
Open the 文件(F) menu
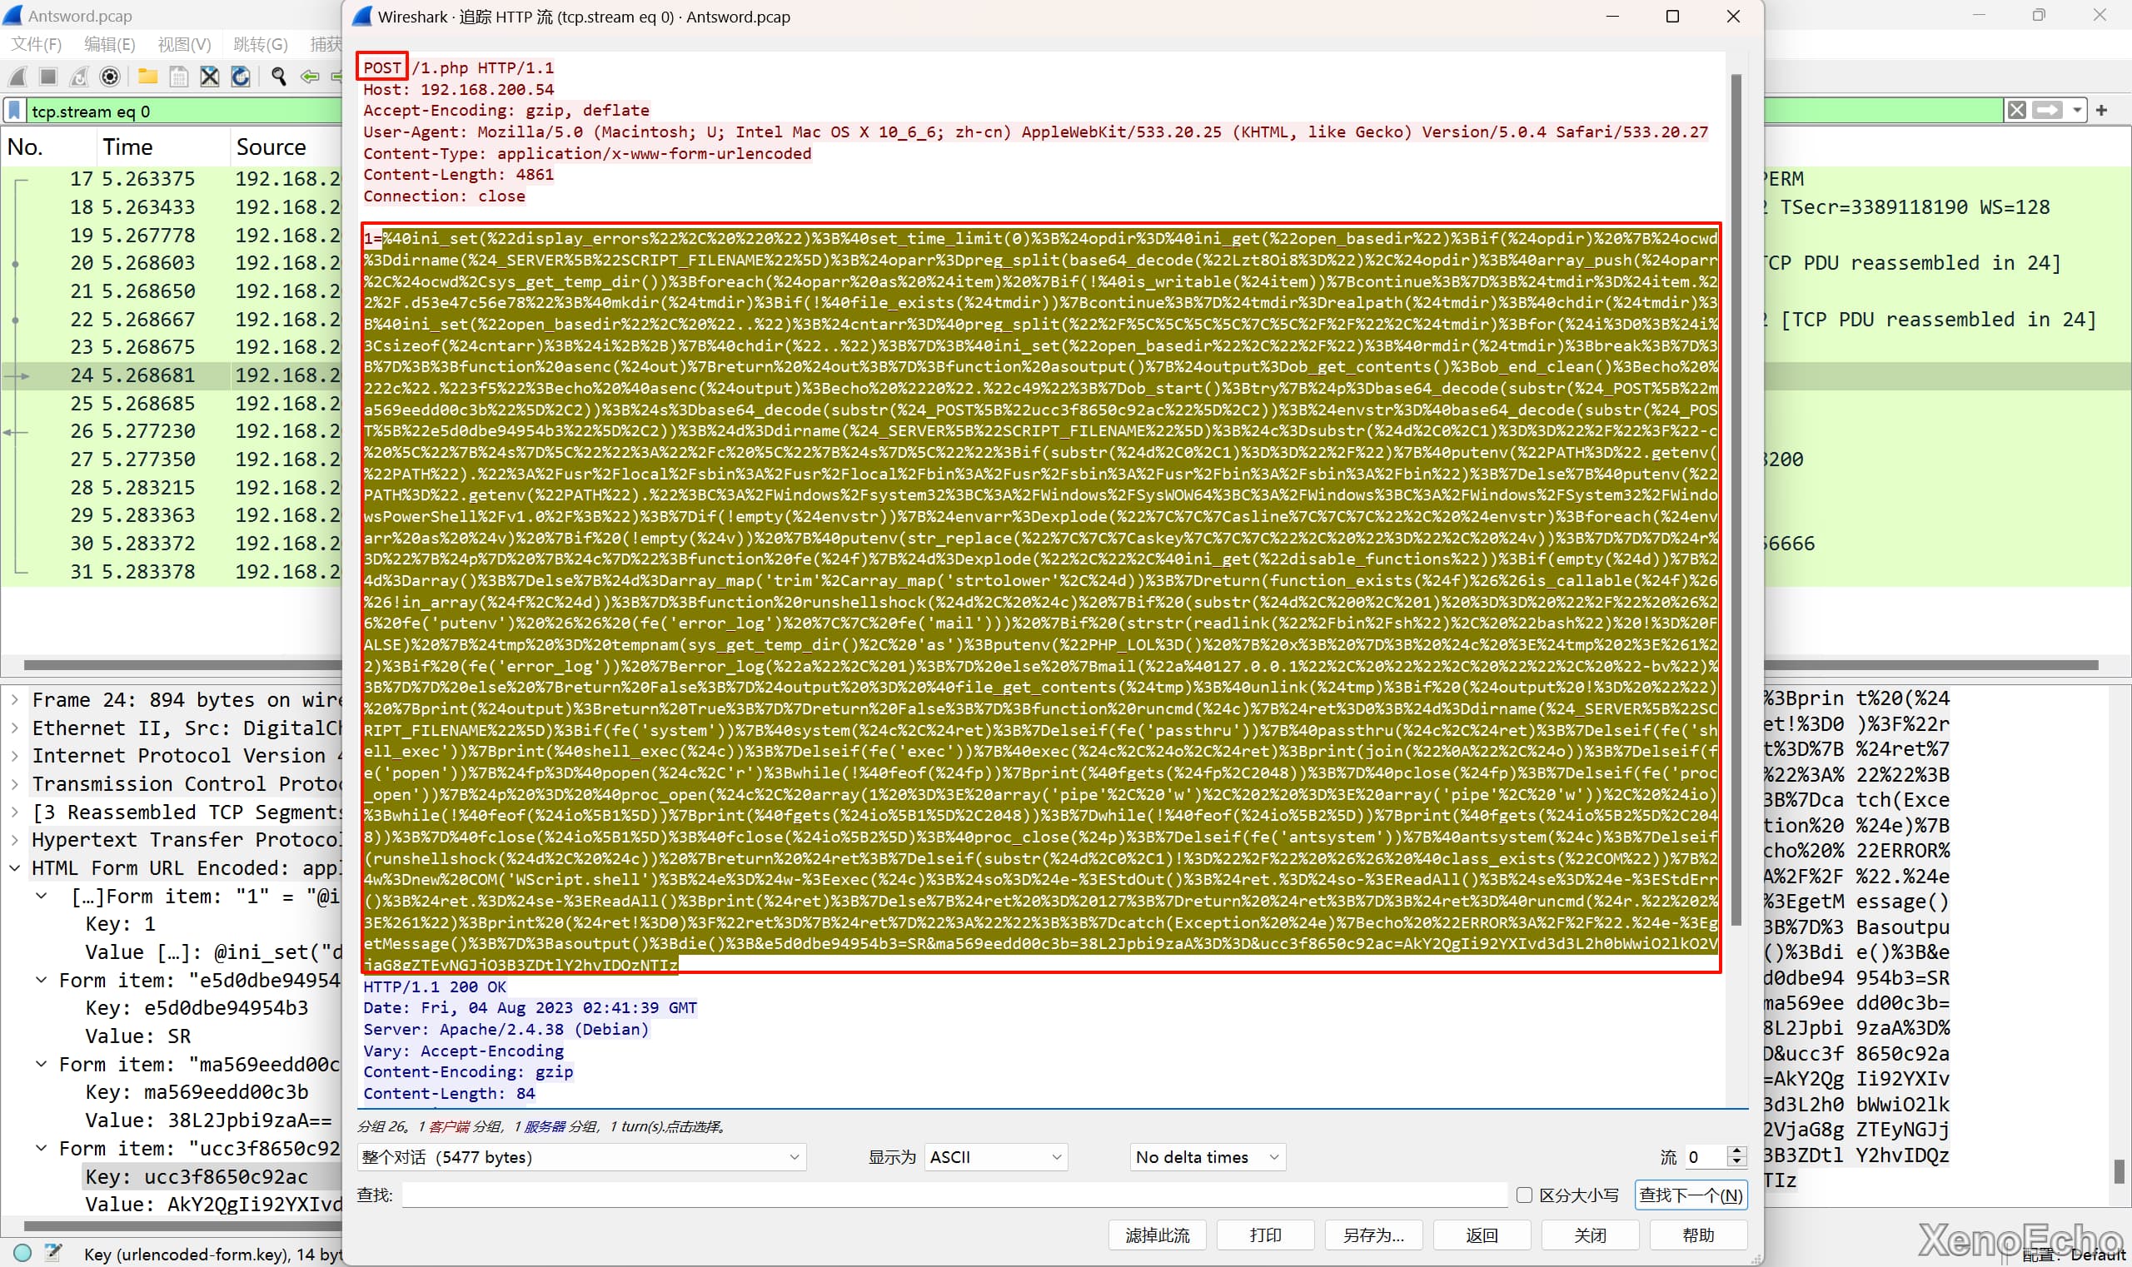[x=37, y=44]
